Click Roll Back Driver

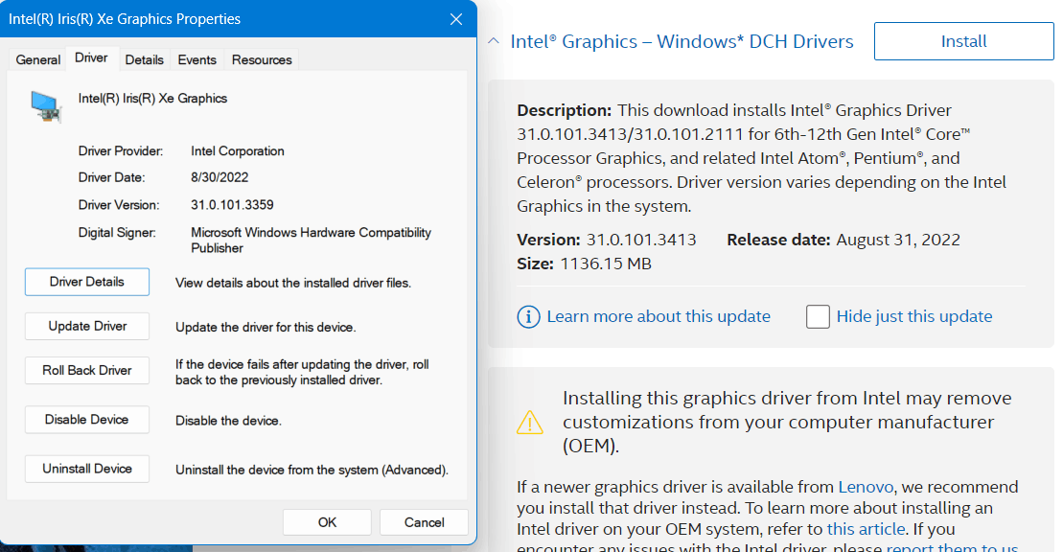pyautogui.click(x=87, y=371)
